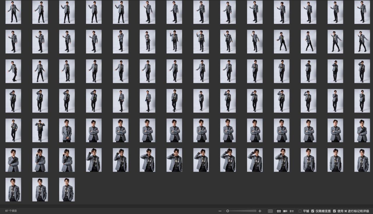The width and height of the screenshot is (373, 214).
Task: Disable 使用 ⌘ 进行标记和评级 checkbox
Action: click(x=335, y=211)
